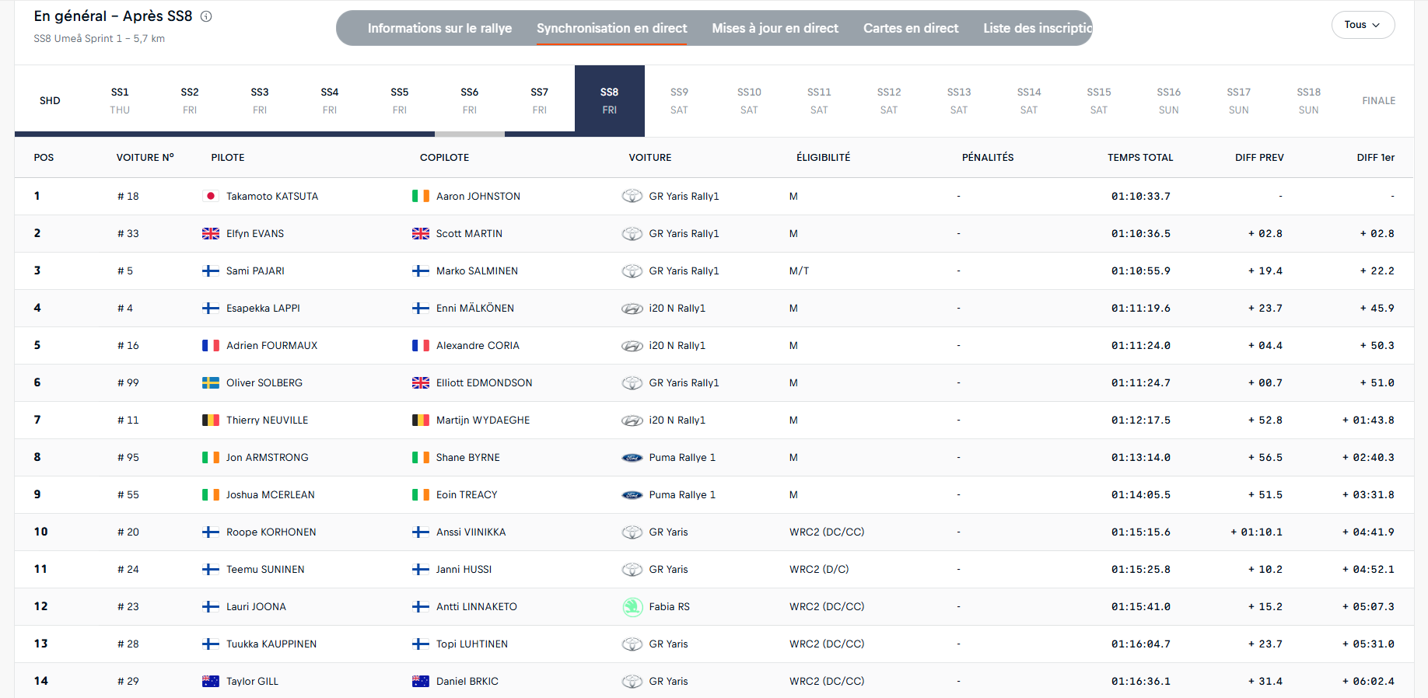Viewport: 1428px width, 698px height.
Task: Click Ireland flag beside Joshua MCERLEAN
Action: [211, 494]
